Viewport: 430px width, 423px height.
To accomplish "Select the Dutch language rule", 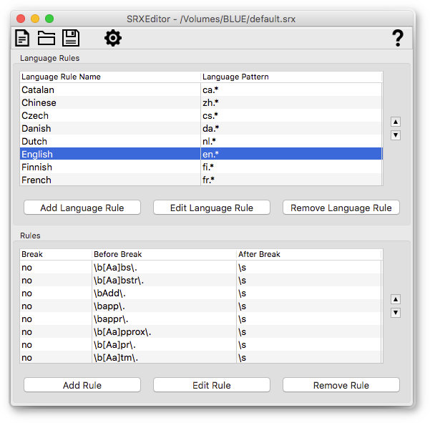I will [x=201, y=141].
